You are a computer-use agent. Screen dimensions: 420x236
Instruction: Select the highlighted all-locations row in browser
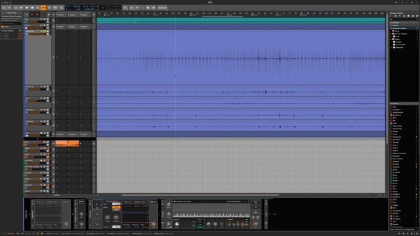click(x=404, y=28)
